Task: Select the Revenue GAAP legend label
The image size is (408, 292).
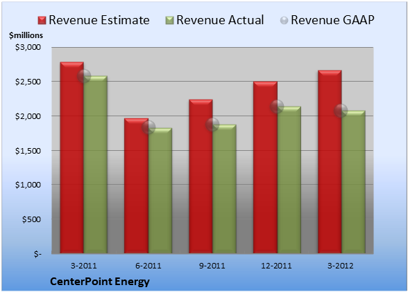Action: [332, 20]
